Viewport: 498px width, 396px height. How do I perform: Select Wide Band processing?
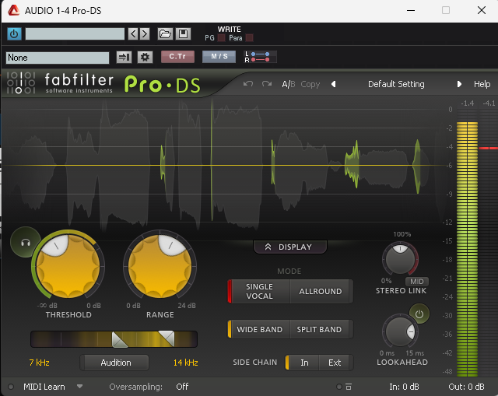[259, 330]
